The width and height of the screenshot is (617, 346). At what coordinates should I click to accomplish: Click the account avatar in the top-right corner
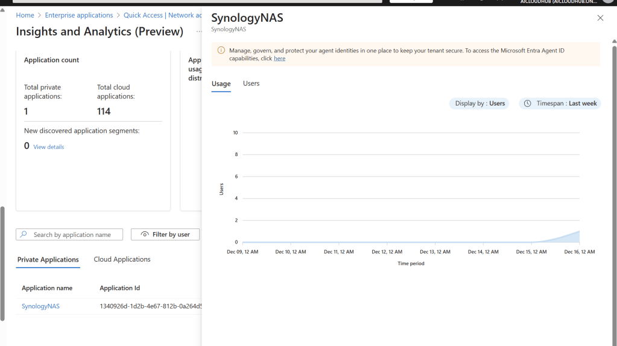[x=607, y=2]
